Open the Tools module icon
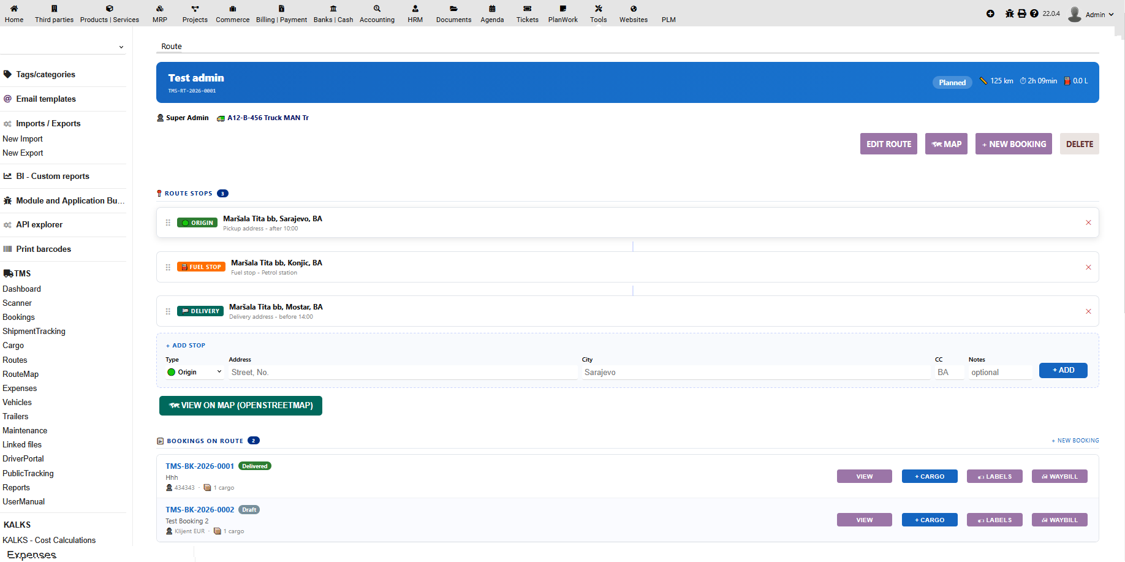The image size is (1125, 562). point(599,9)
